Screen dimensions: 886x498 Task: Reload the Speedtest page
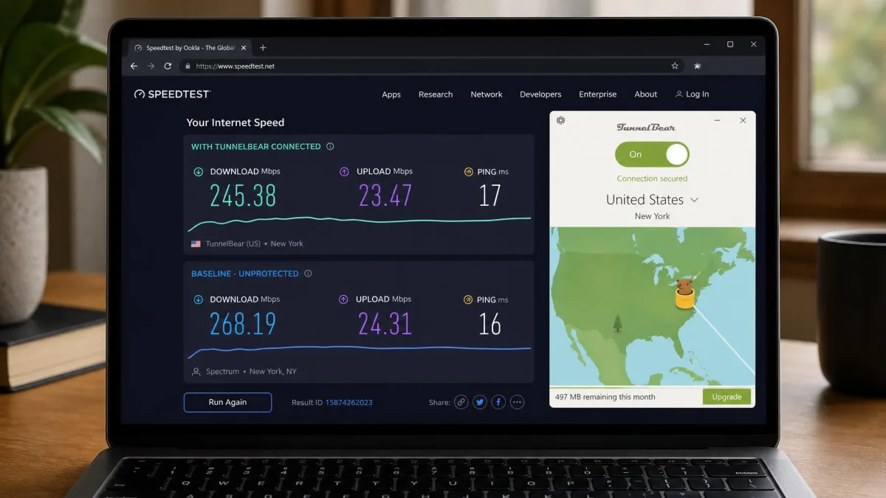coord(168,66)
